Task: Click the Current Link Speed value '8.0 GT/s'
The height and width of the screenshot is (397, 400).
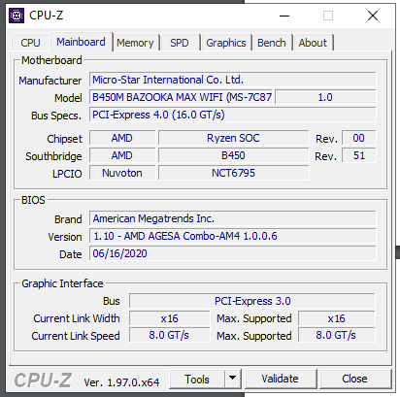Action: click(169, 335)
